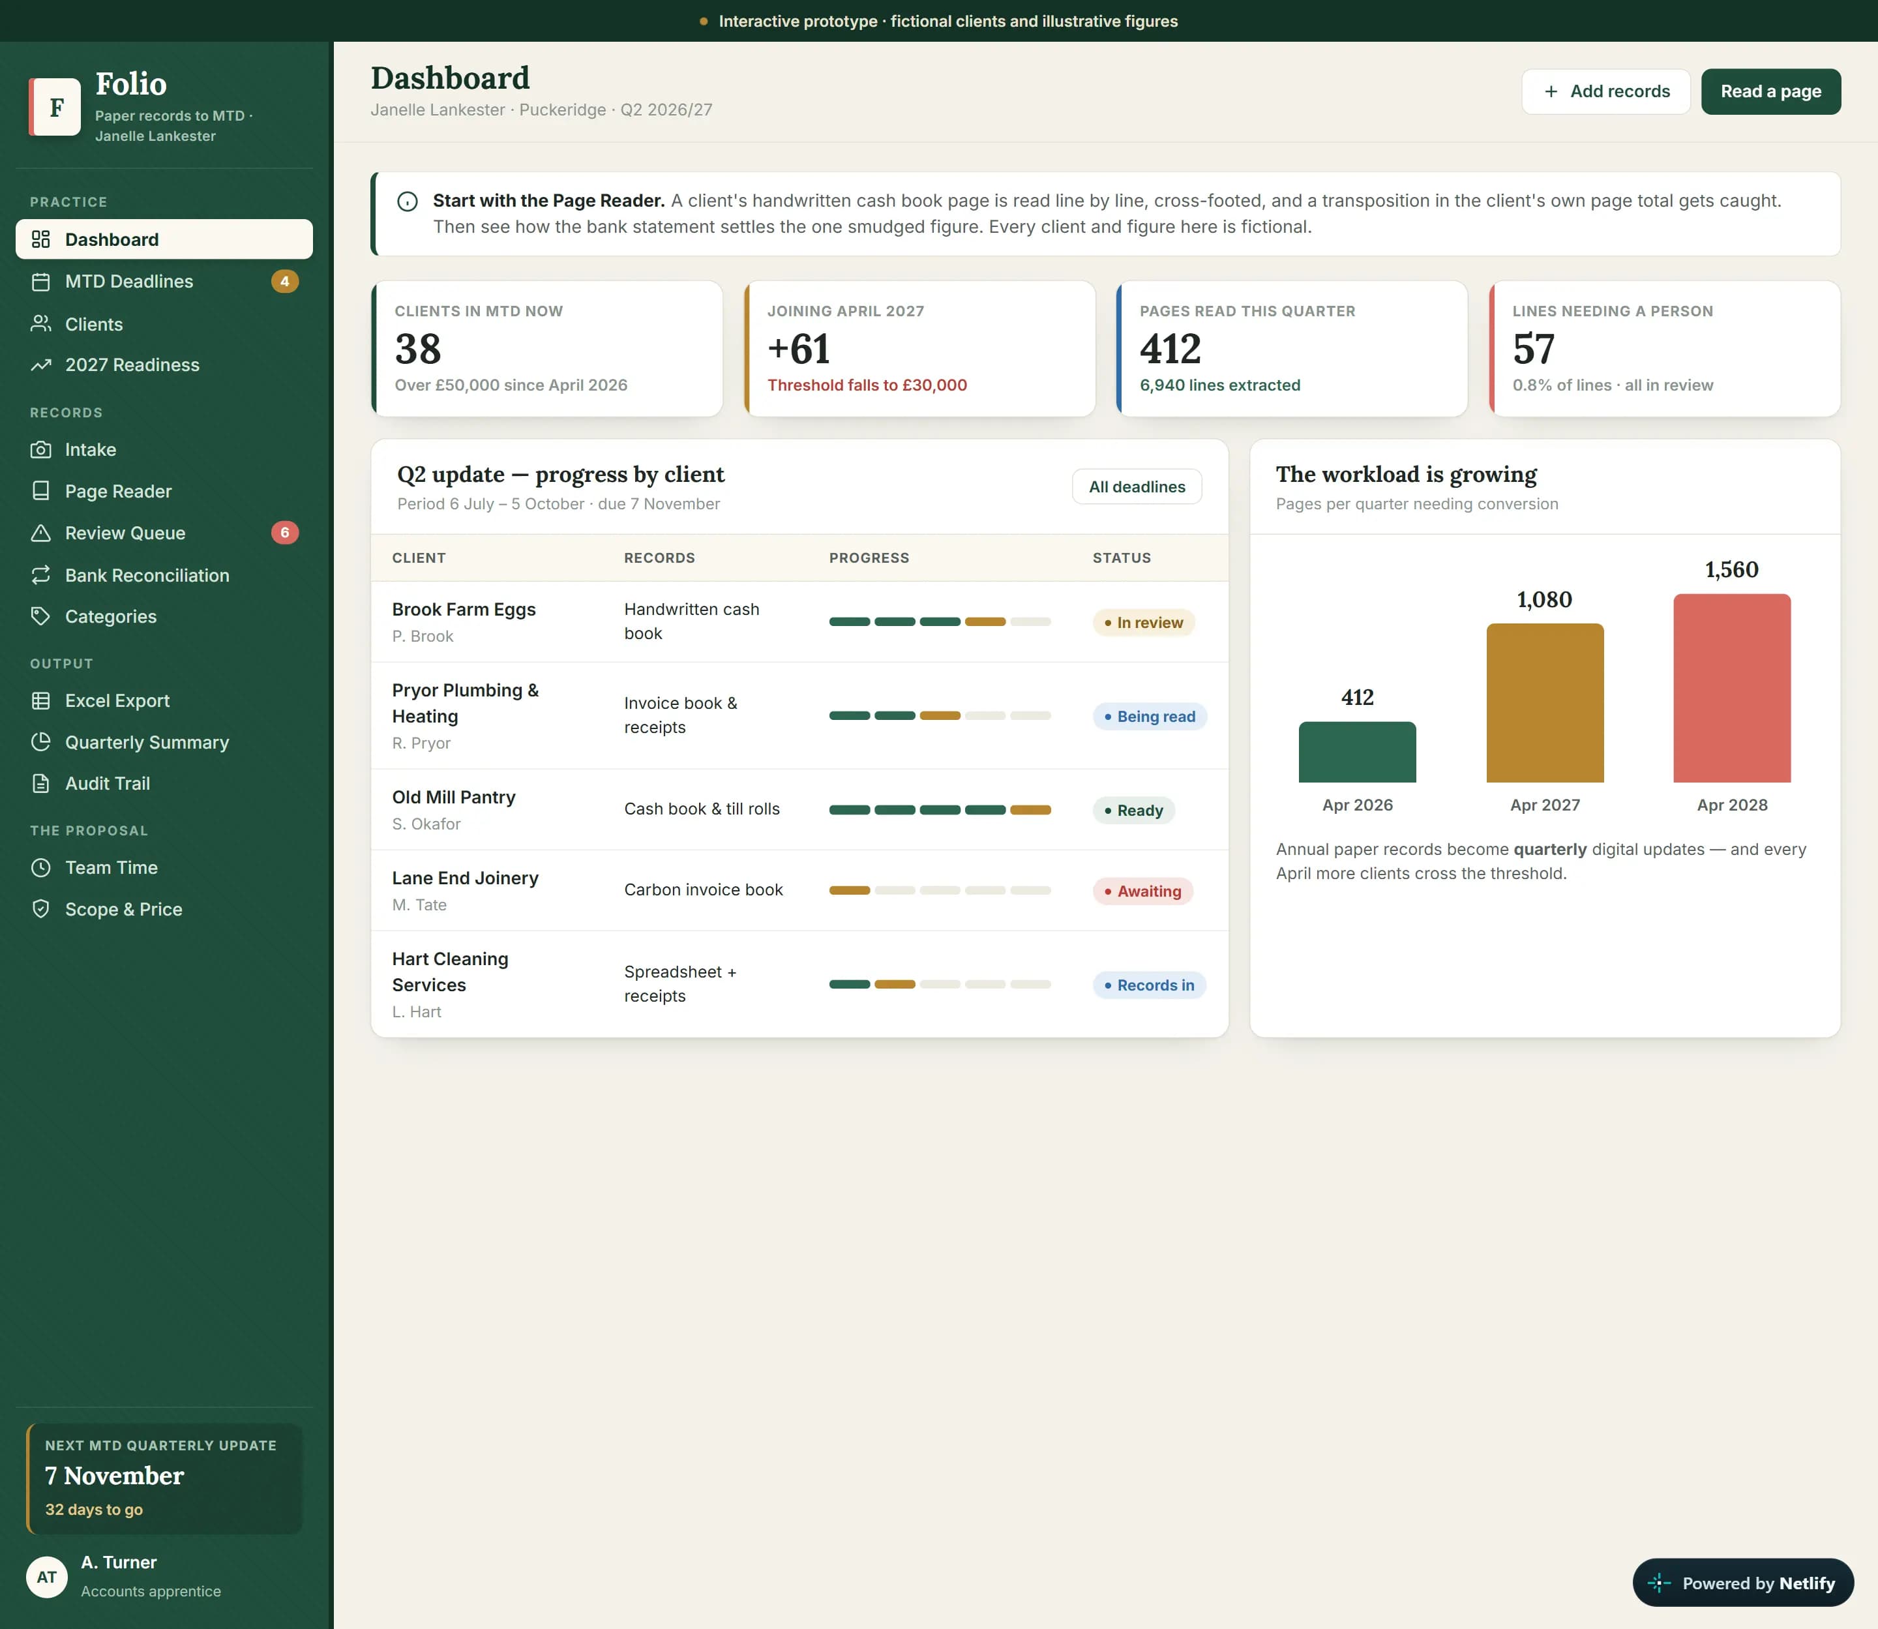Click the Page Reader book icon
Image resolution: width=1878 pixels, height=1629 pixels.
coord(41,491)
